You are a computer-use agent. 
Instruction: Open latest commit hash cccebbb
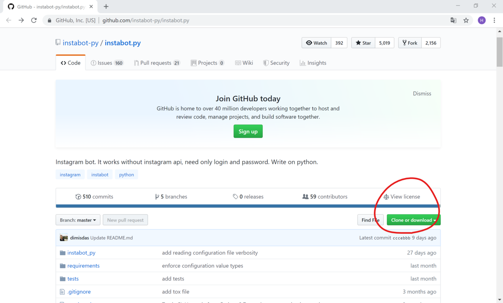401,238
